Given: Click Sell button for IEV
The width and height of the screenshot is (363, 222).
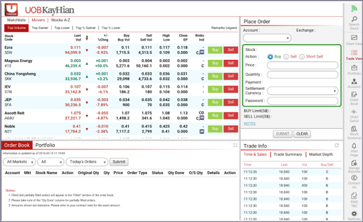Looking at the screenshot, I should coord(231,89).
